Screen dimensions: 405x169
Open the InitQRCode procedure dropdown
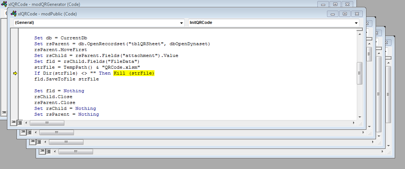(x=356, y=23)
